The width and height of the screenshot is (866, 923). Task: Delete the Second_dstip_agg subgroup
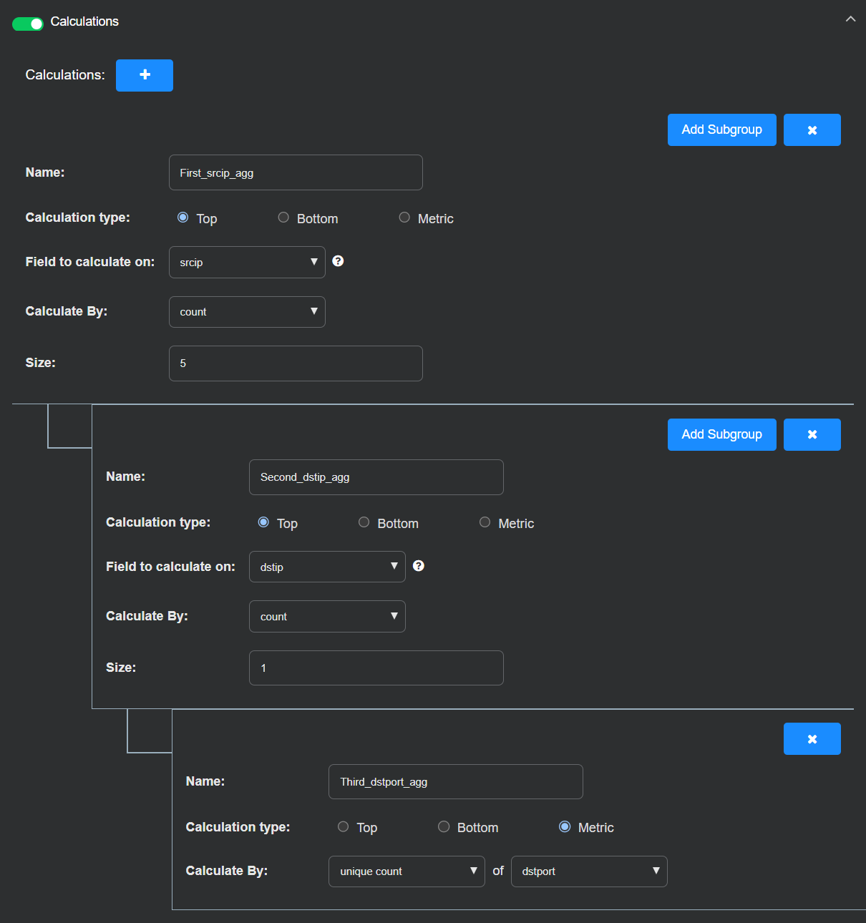[812, 434]
